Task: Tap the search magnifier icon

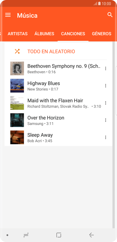Action: click(x=110, y=15)
